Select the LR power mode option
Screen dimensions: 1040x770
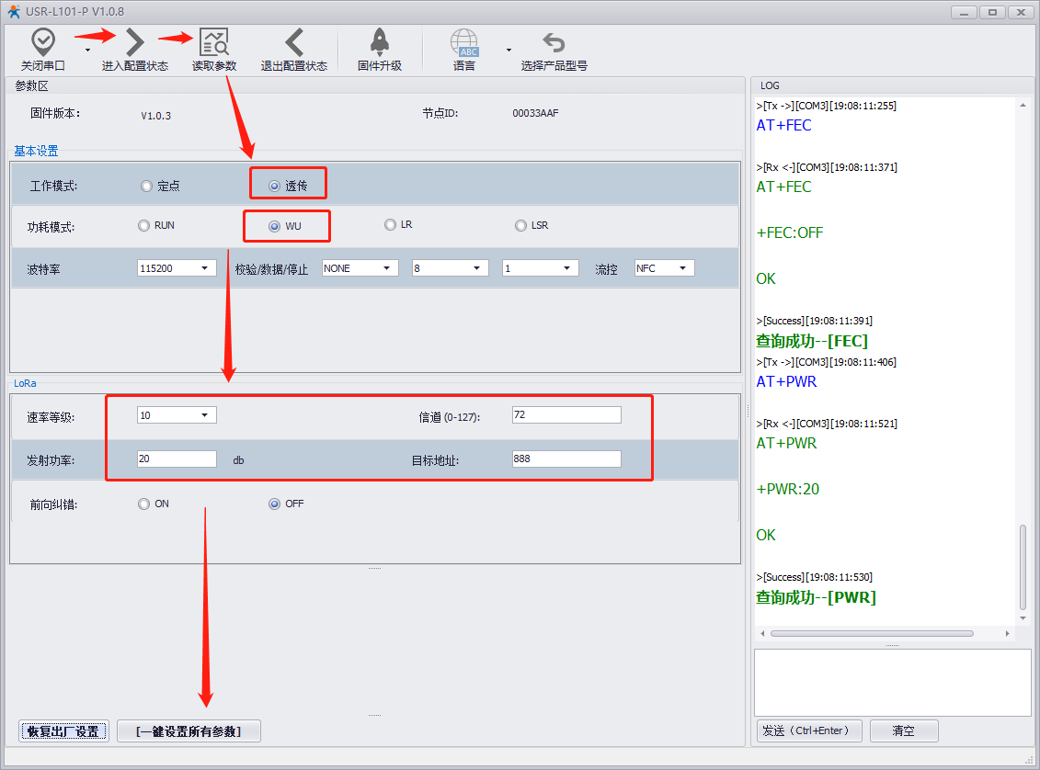pos(390,225)
